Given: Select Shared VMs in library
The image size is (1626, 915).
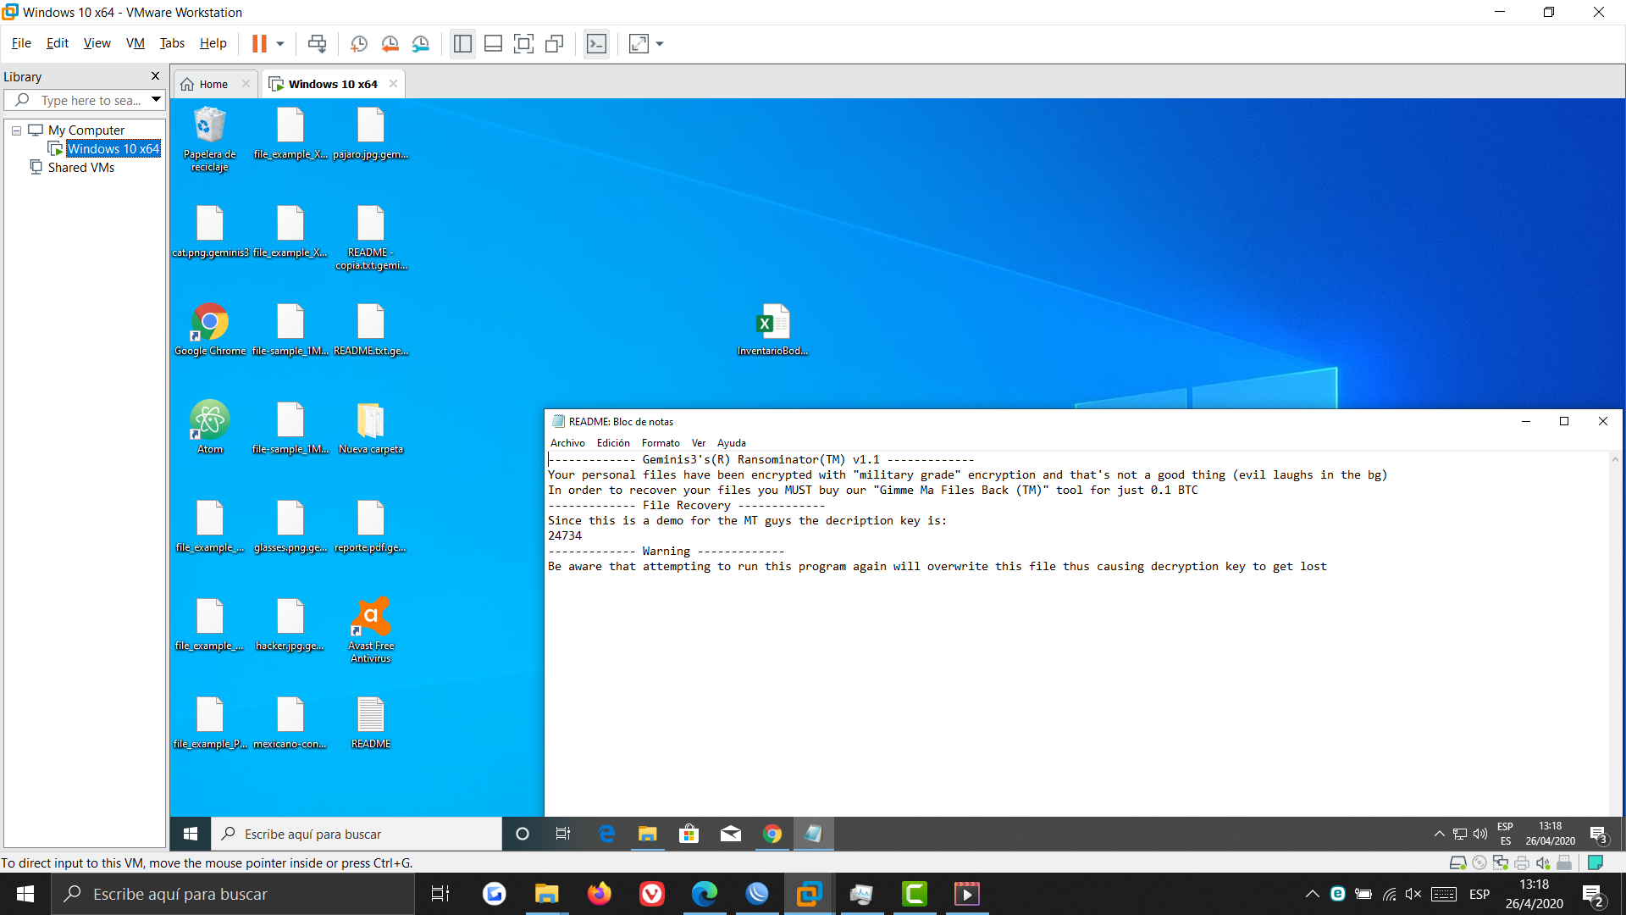Looking at the screenshot, I should [80, 168].
